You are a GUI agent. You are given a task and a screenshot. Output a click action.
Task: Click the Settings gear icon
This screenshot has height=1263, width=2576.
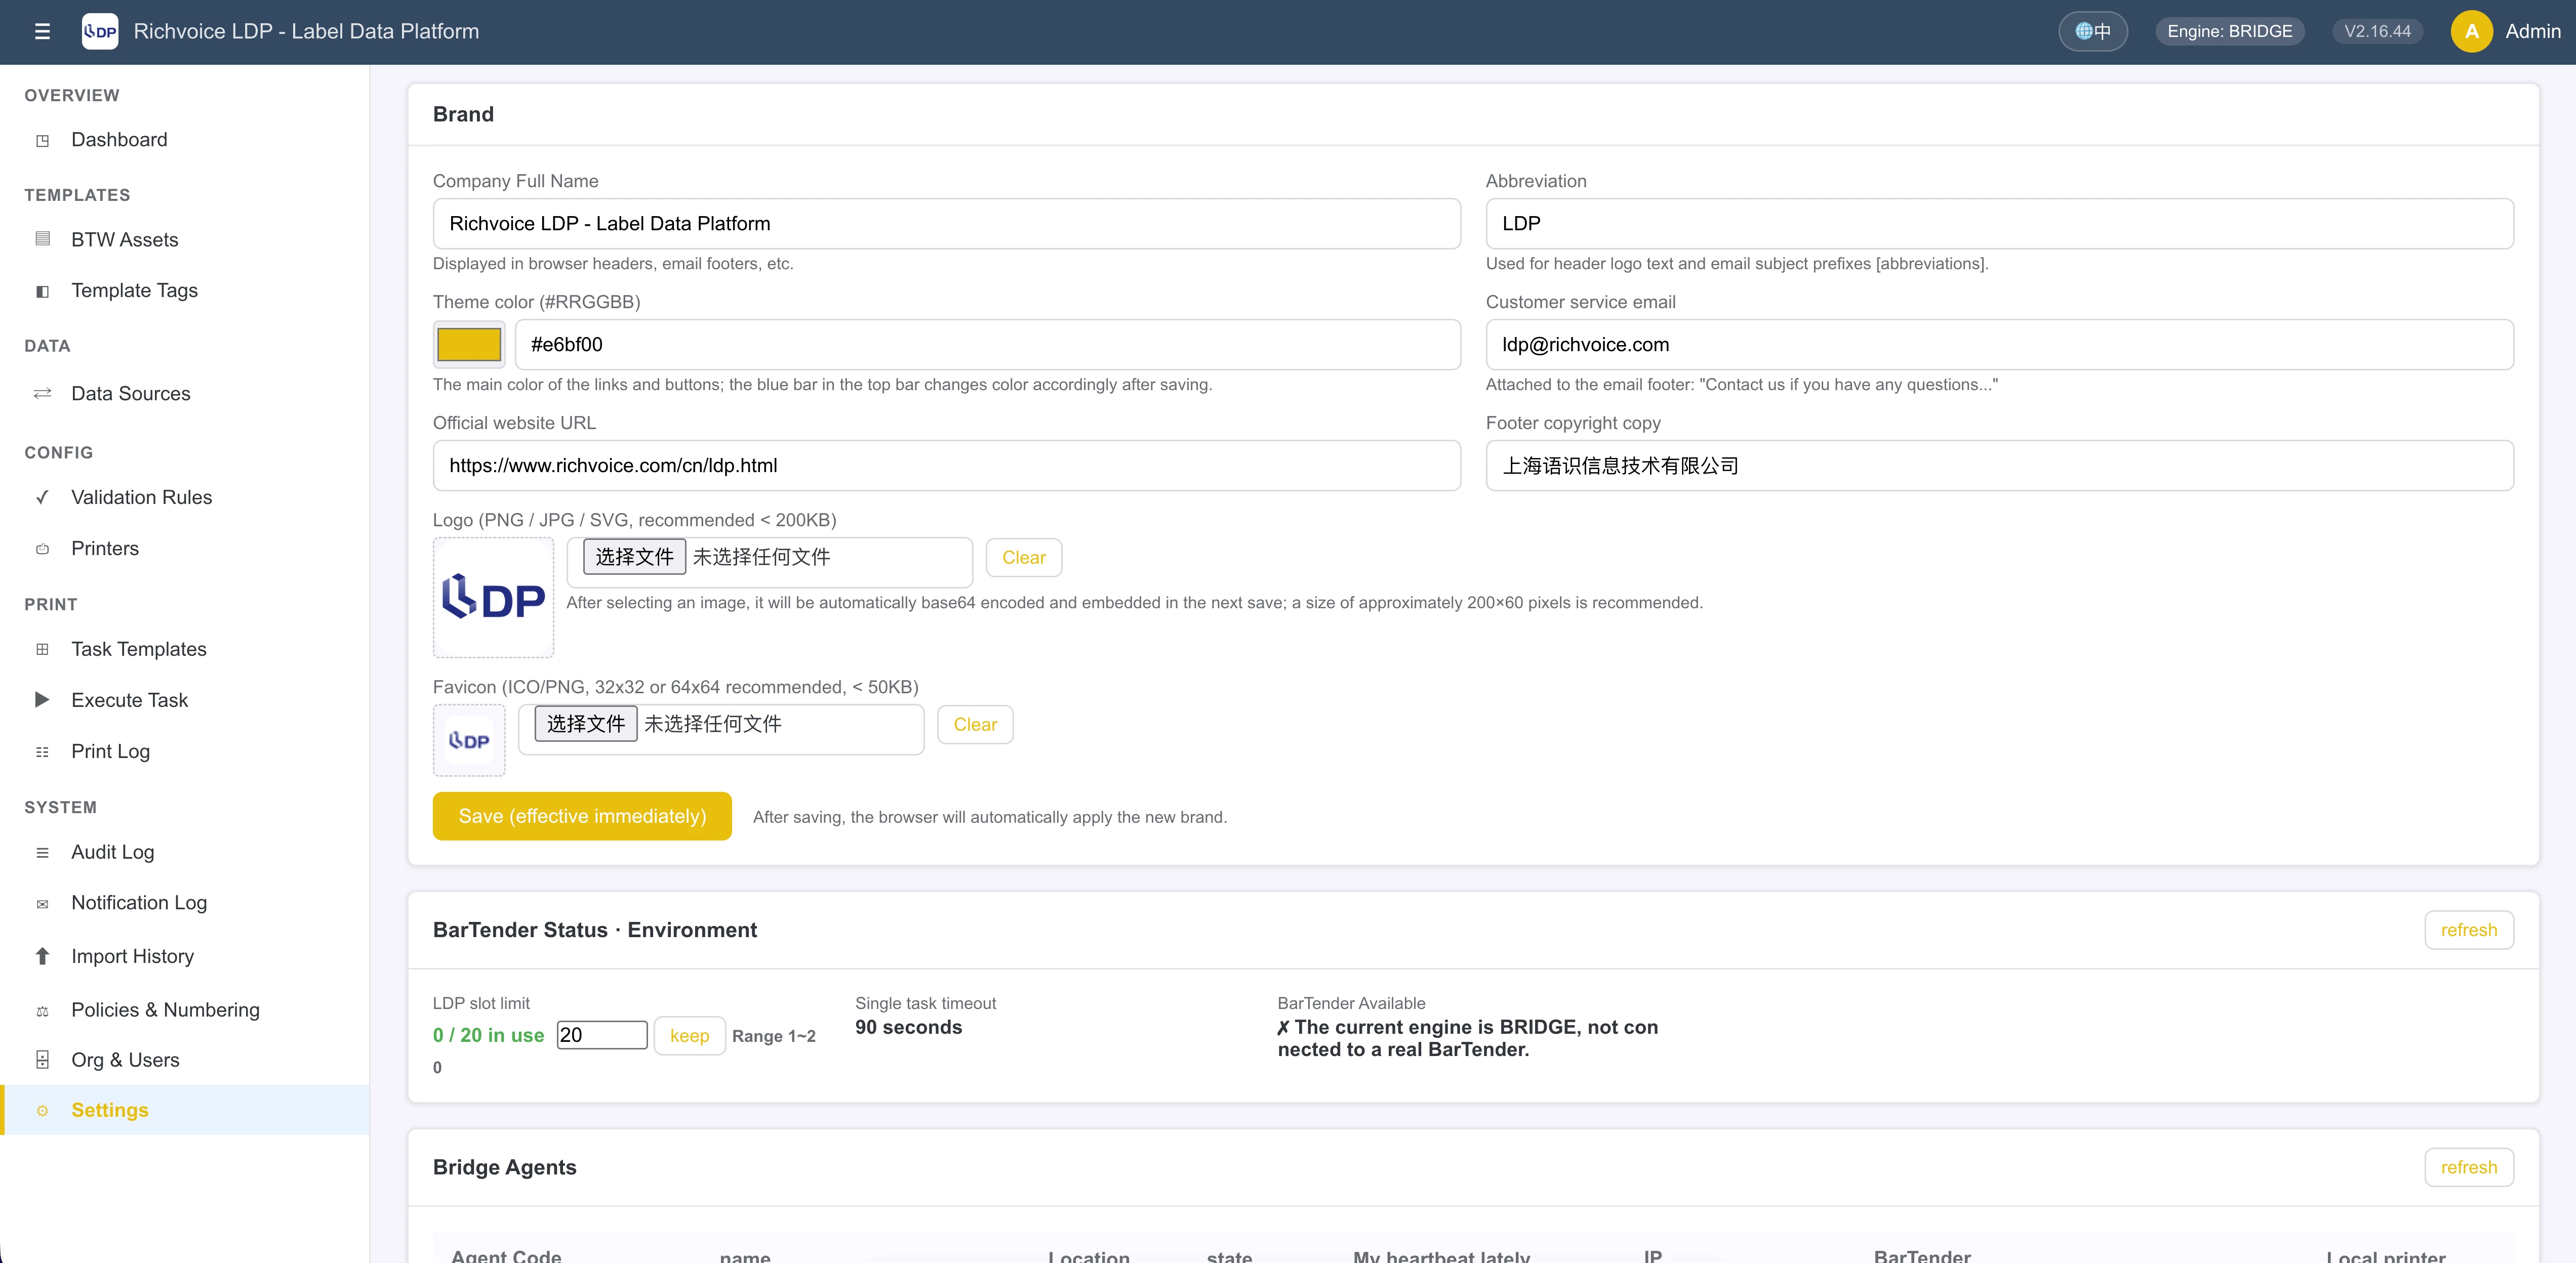[42, 1111]
